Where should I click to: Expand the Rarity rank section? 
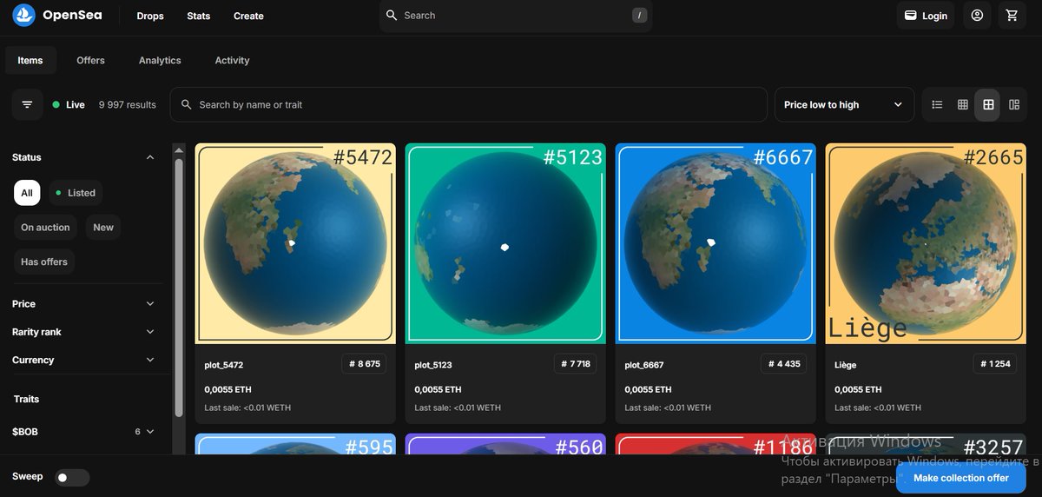point(83,332)
